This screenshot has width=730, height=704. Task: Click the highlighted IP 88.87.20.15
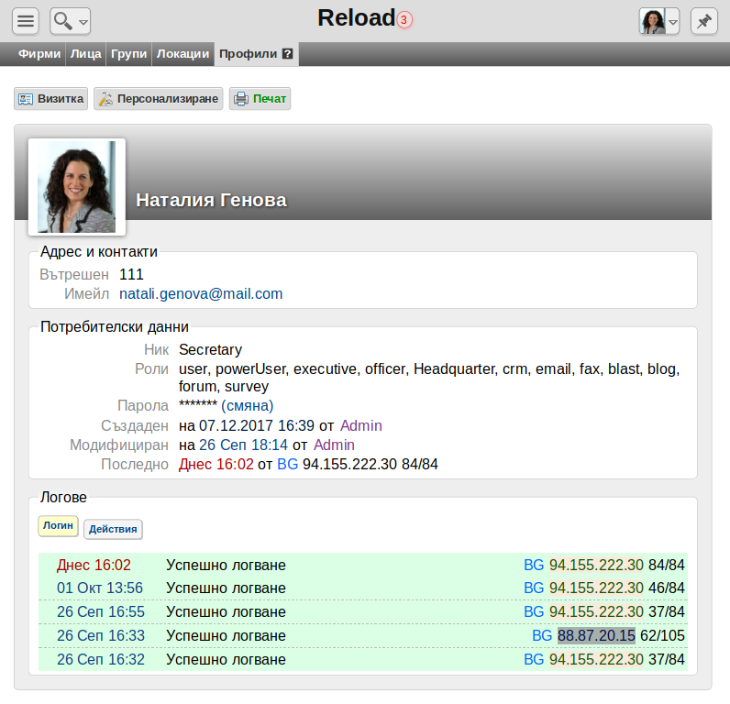(596, 635)
